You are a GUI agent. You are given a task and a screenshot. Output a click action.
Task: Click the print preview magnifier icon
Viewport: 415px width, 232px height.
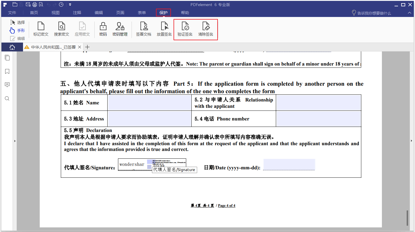coord(41,4)
